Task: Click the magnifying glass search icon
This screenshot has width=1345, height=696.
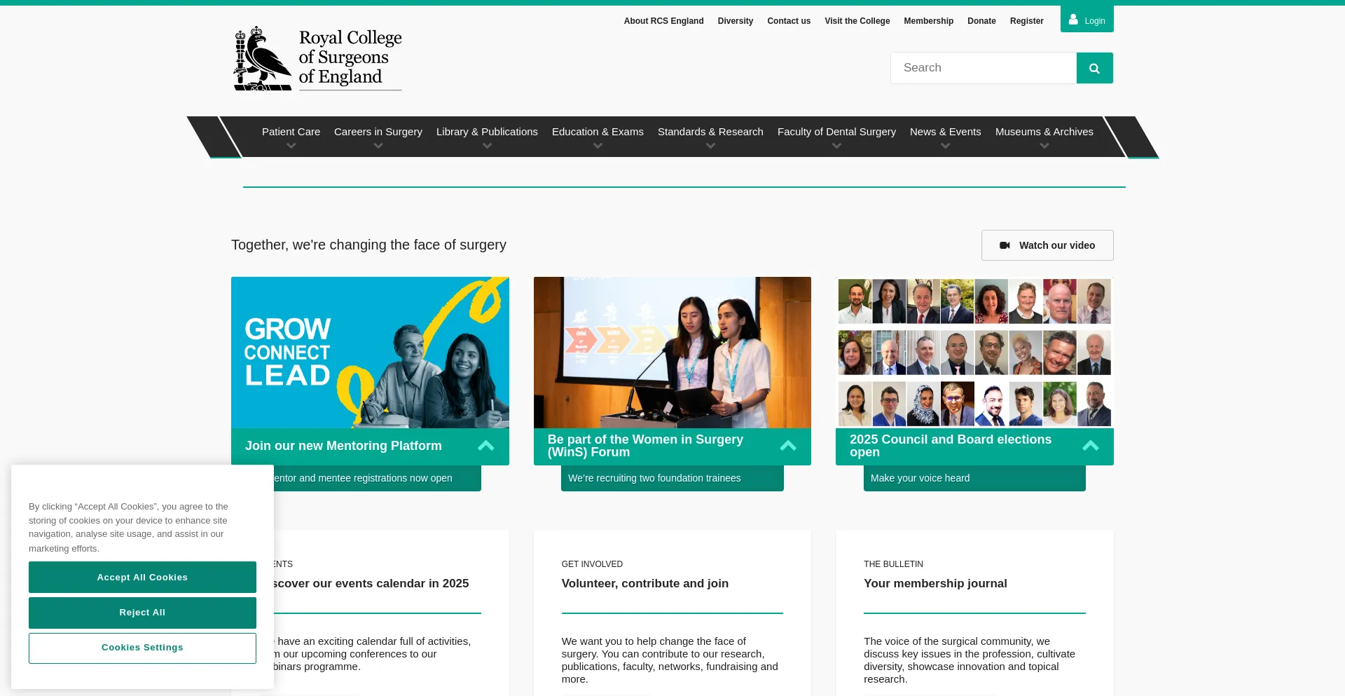Action: 1094,68
